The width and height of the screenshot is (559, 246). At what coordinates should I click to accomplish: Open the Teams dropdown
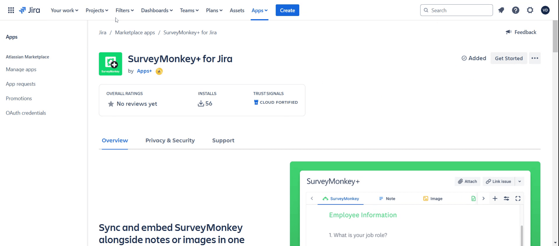[189, 10]
